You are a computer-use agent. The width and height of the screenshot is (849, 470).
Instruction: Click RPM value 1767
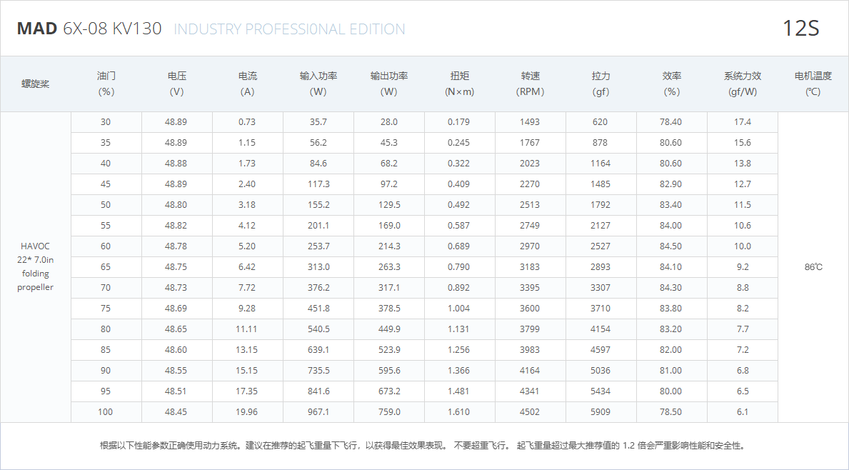click(x=530, y=142)
